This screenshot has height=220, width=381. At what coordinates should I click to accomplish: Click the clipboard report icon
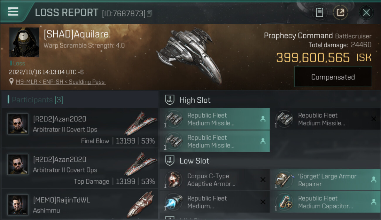319,12
